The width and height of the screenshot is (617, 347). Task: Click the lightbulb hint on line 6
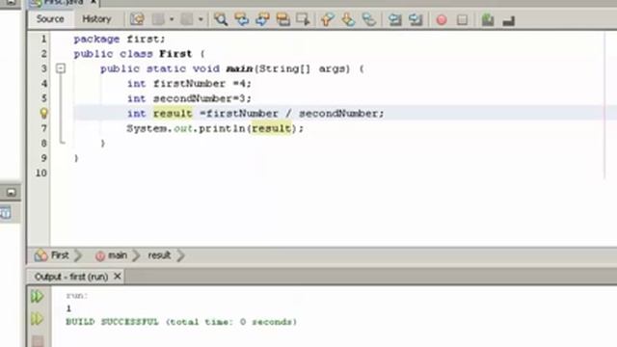click(x=43, y=114)
